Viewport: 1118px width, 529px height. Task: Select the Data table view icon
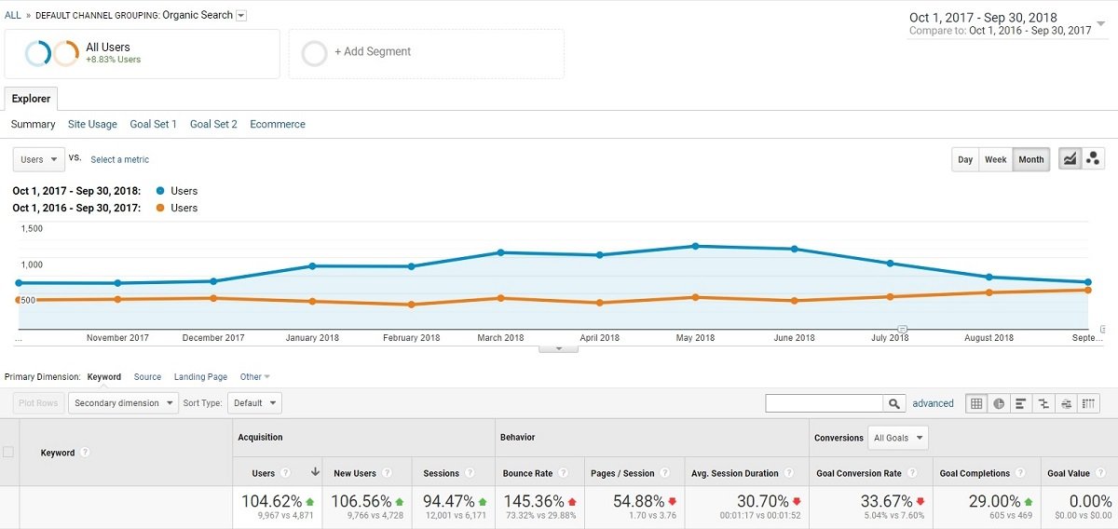click(x=976, y=403)
